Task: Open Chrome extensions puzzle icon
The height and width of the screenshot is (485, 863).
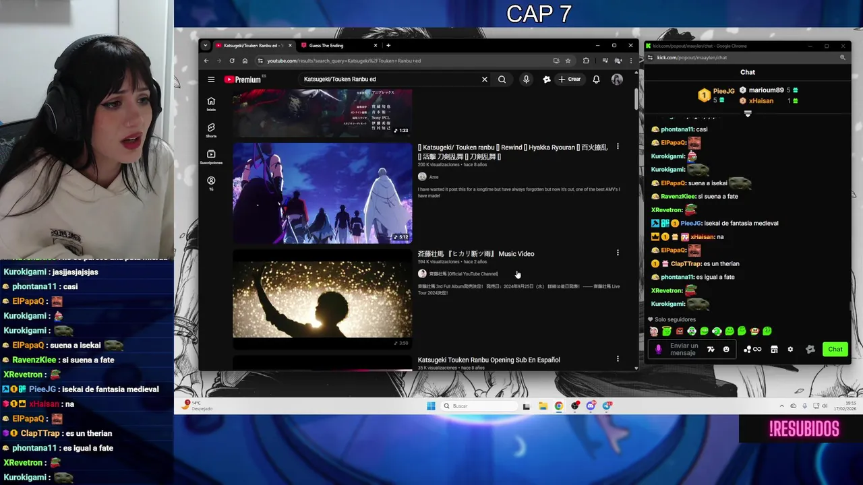Action: point(586,61)
